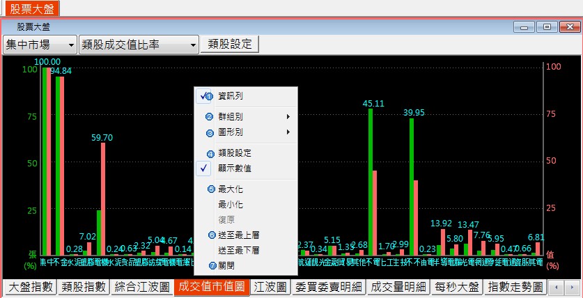Open the 類股成交值比率 dropdown

pos(139,45)
